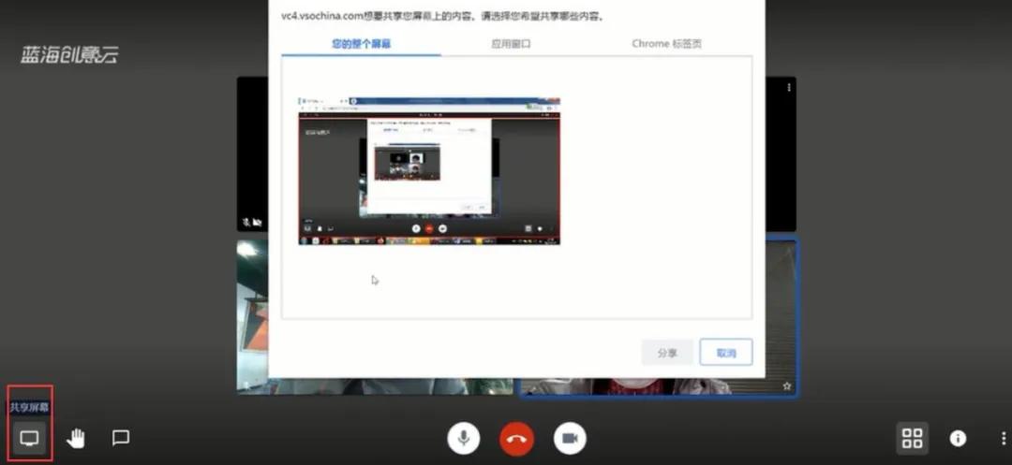Click the 蓝海创意云 logo
The height and width of the screenshot is (465, 1012).
tap(69, 55)
